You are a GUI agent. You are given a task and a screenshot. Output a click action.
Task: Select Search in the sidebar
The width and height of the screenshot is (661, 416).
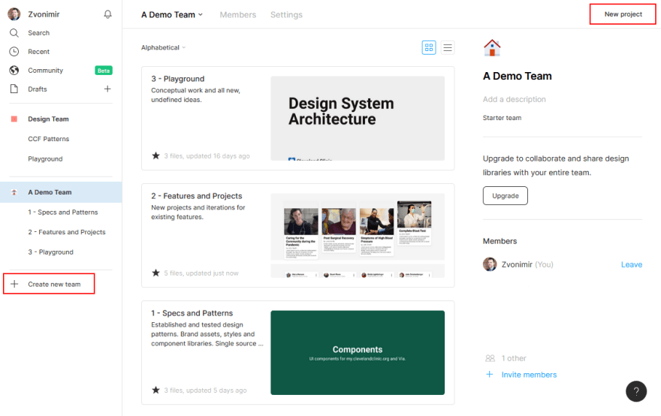[x=39, y=33]
